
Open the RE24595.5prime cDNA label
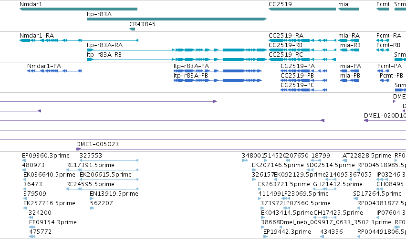pyautogui.click(x=90, y=184)
